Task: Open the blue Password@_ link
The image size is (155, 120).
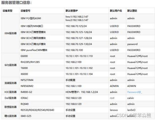Action: coord(135,92)
